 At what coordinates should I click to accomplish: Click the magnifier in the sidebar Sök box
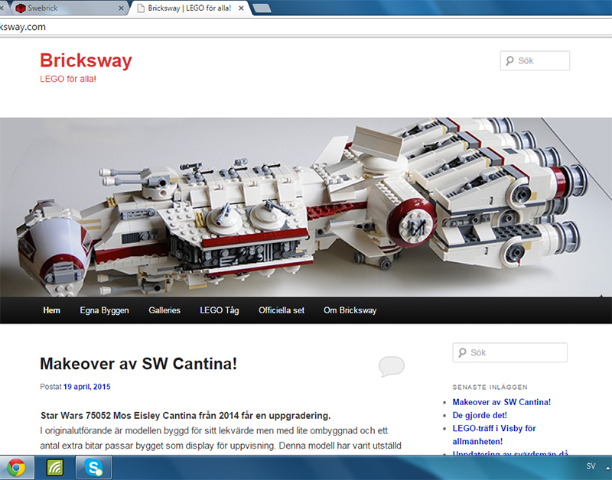(x=461, y=352)
